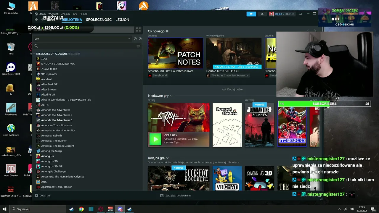Click Ancestors: The Humankind Odyssey icon

(x=38, y=177)
